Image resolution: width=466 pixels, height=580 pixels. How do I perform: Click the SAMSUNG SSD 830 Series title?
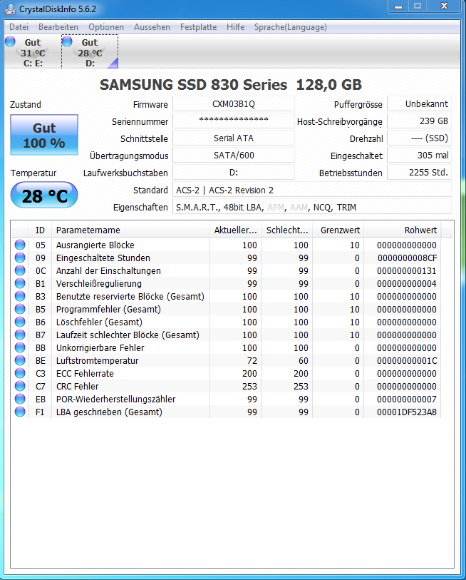pyautogui.click(x=231, y=85)
